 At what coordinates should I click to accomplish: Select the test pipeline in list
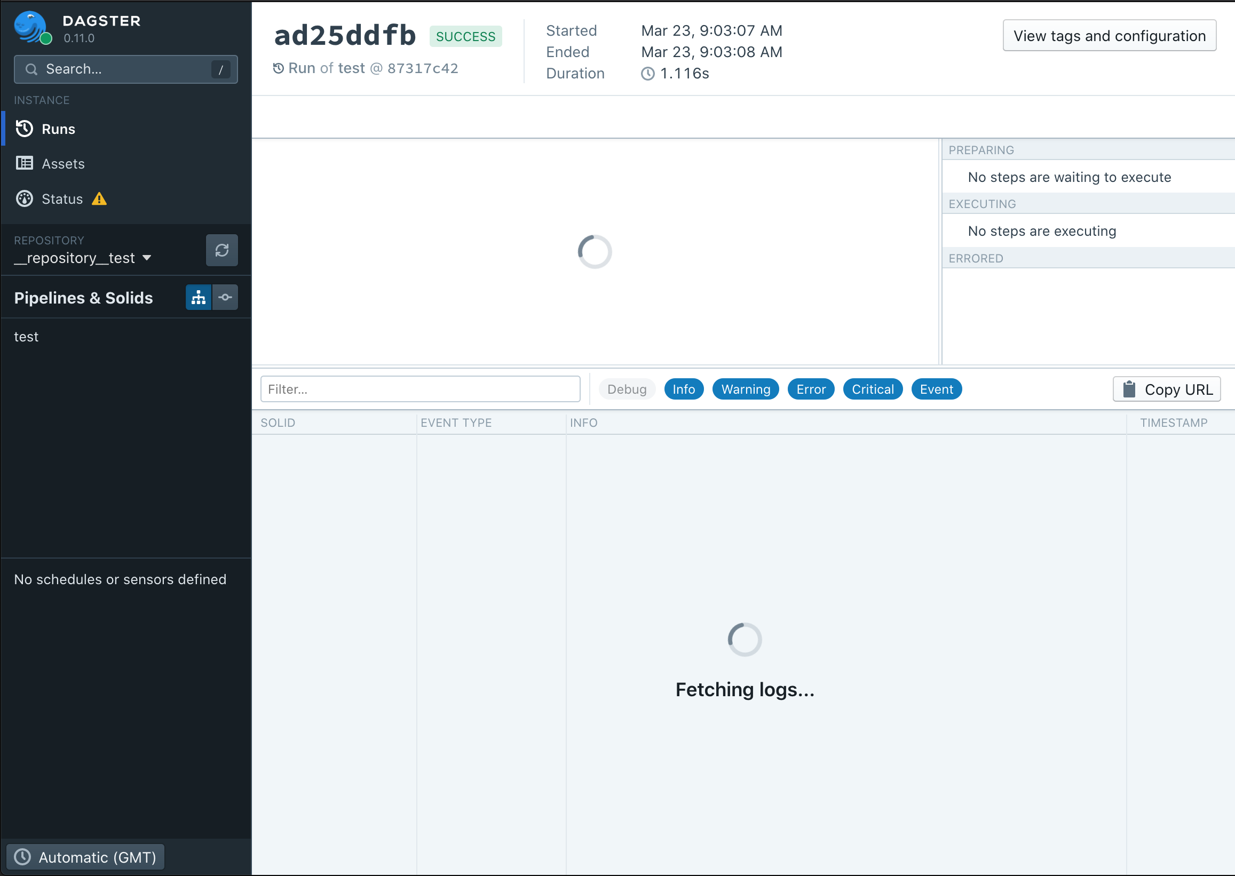click(27, 337)
